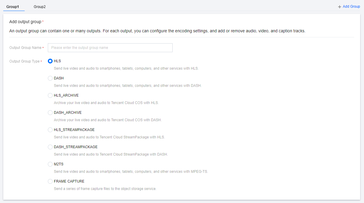Viewport: 364px width, 203px height.
Task: Click the DASH_STREAMPACKAGE label text
Action: coord(75,147)
